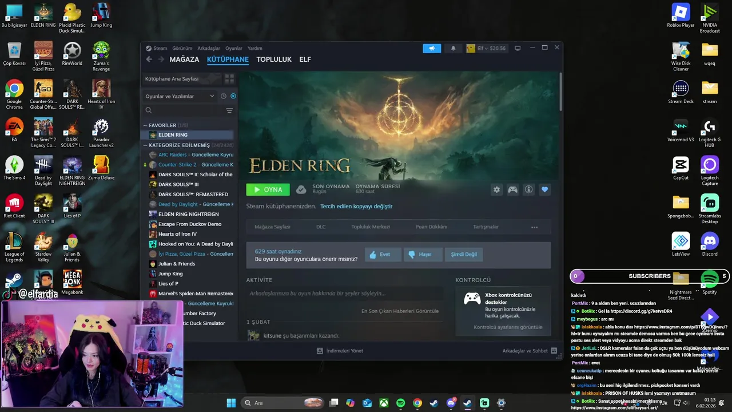This screenshot has height=412, width=732.
Task: Toggle Elden Ring favorite heart icon
Action: pos(544,189)
